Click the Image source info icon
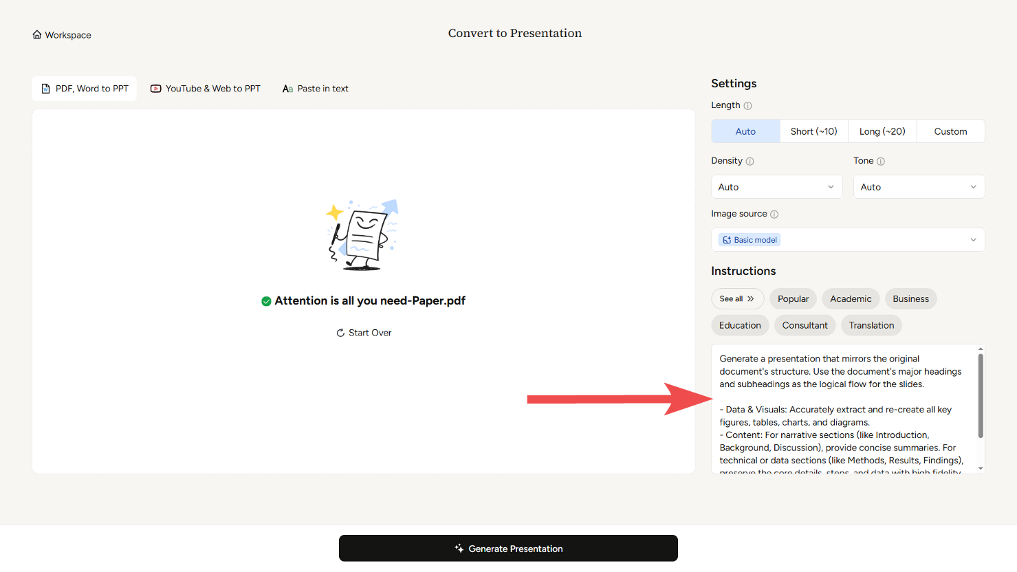Viewport: 1017px width, 572px height. [774, 214]
